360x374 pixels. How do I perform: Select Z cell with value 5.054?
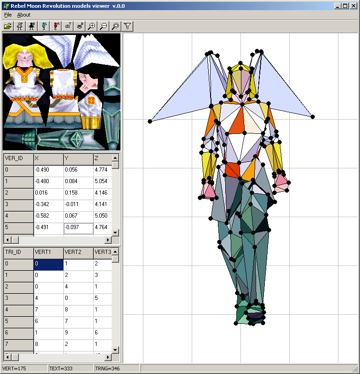pos(103,182)
